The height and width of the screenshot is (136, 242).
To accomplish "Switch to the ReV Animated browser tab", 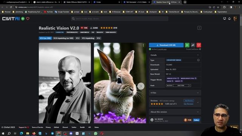I will 136,2.
